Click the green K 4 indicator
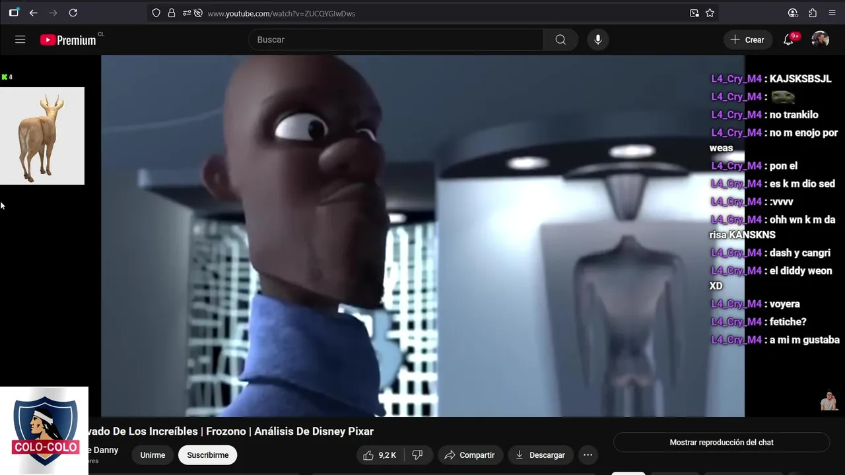This screenshot has height=475, width=845. pyautogui.click(x=7, y=77)
